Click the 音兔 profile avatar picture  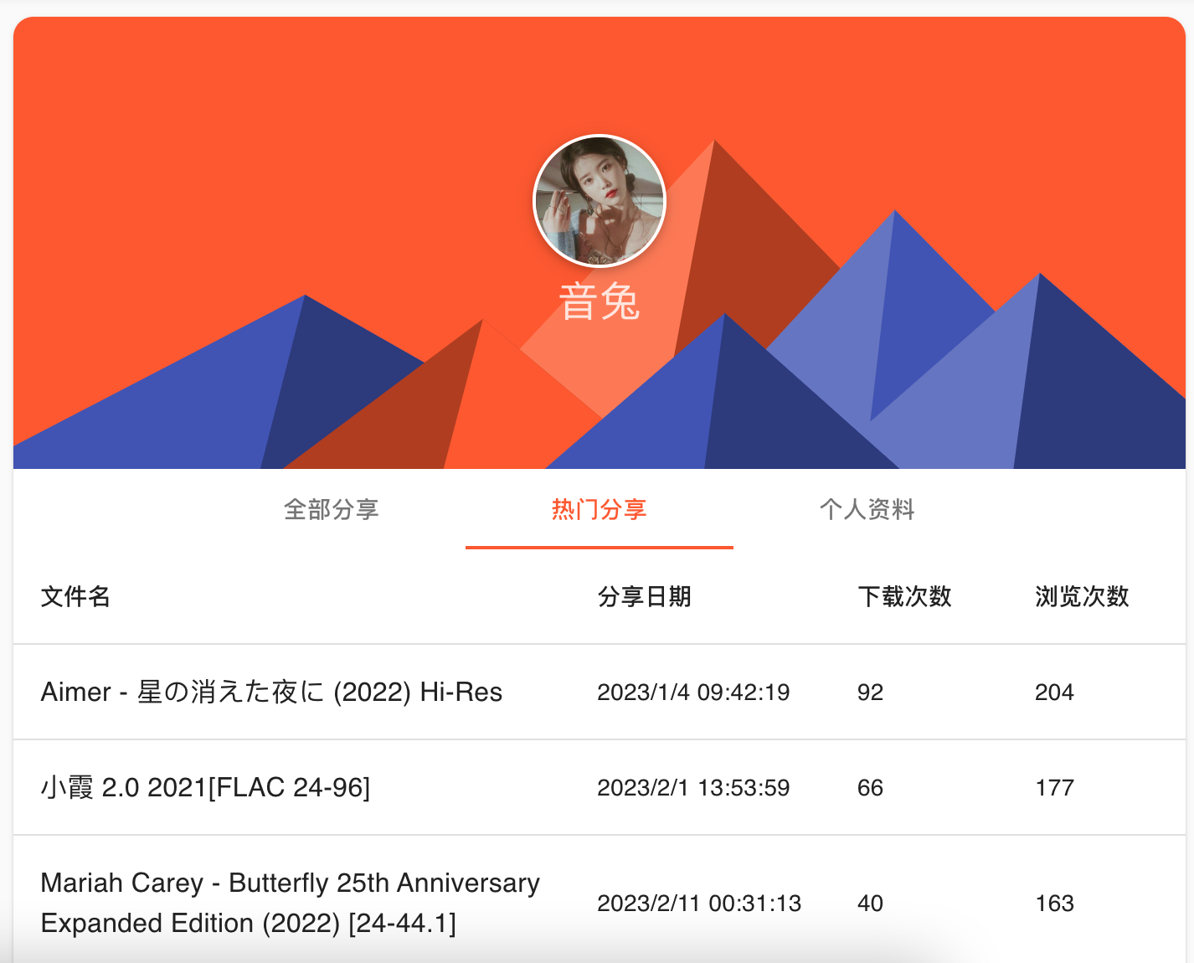click(x=600, y=201)
